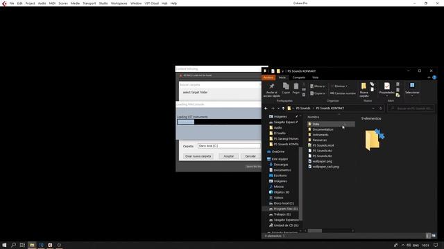Image resolution: width=444 pixels, height=249 pixels.
Task: Select Trabajos (E:) drive in navigation pane
Action: pyautogui.click(x=282, y=214)
